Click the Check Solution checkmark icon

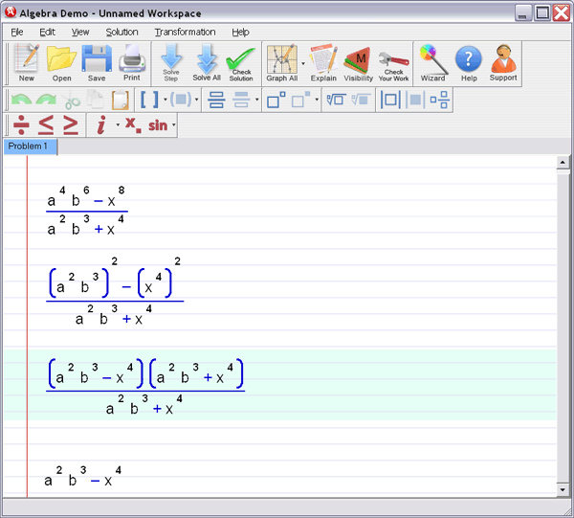(241, 63)
